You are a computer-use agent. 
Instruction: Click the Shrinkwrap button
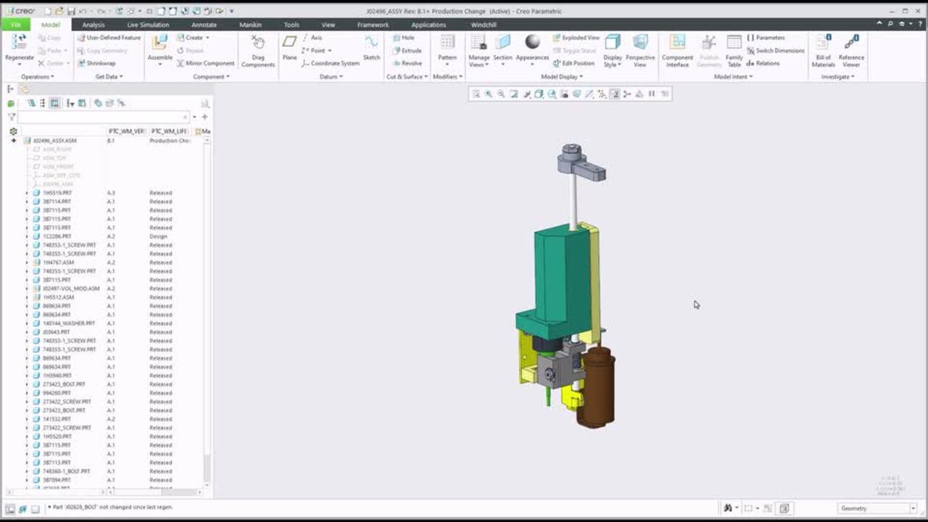point(96,63)
